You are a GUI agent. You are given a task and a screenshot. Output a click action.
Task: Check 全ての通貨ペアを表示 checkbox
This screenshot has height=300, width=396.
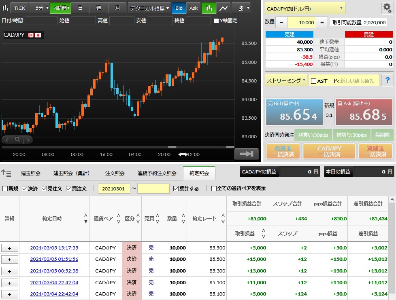[214, 188]
